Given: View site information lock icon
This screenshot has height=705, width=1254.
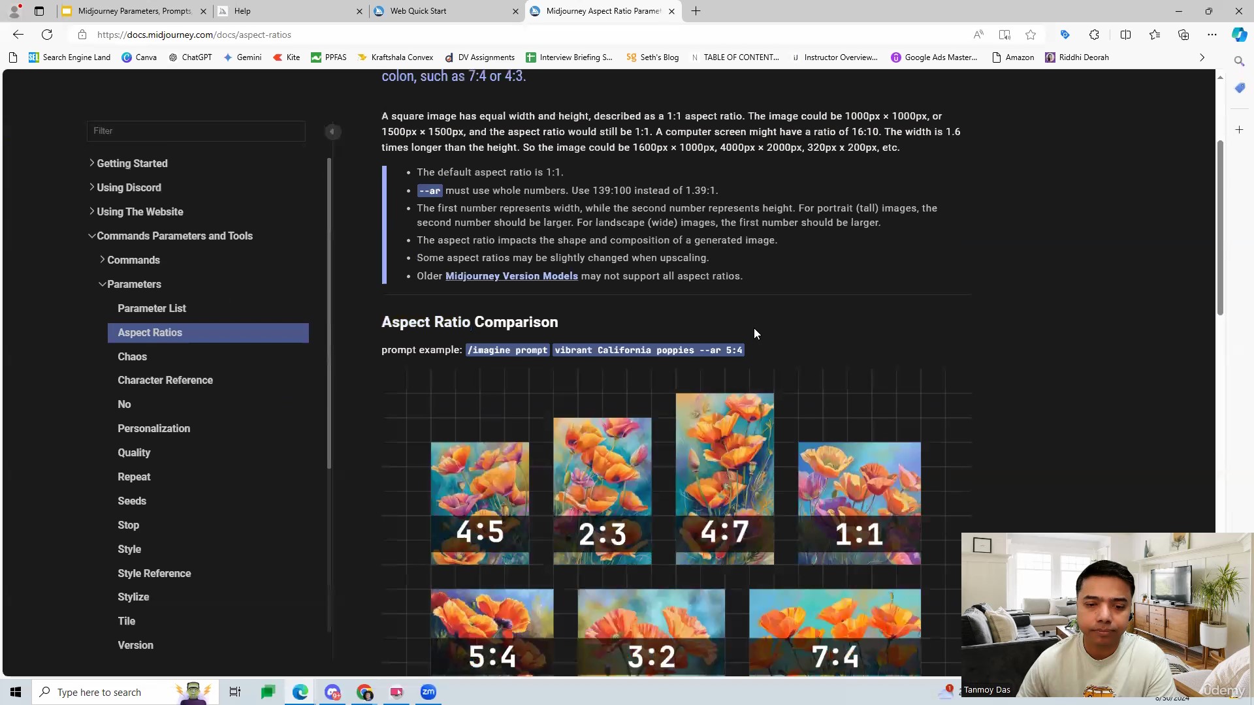Looking at the screenshot, I should [x=82, y=35].
